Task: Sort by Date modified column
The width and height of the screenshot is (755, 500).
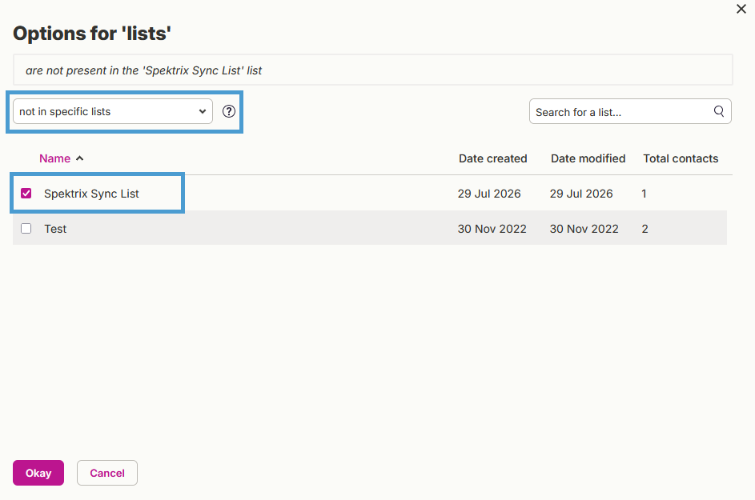Action: tap(588, 158)
